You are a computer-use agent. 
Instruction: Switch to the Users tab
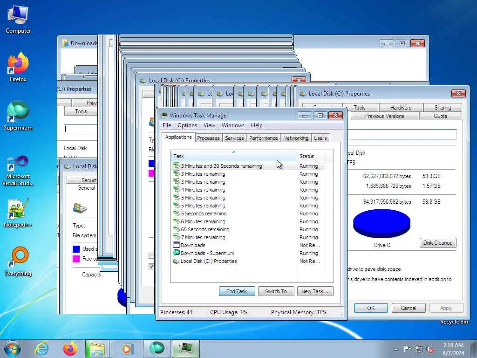[320, 138]
